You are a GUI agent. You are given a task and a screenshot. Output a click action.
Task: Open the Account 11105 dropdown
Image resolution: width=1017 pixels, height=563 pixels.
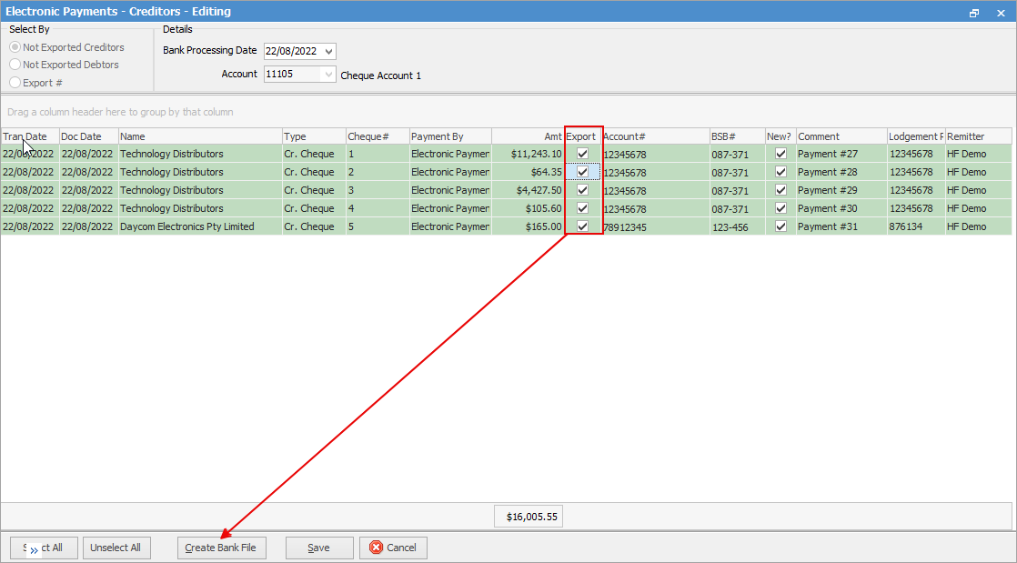(328, 75)
